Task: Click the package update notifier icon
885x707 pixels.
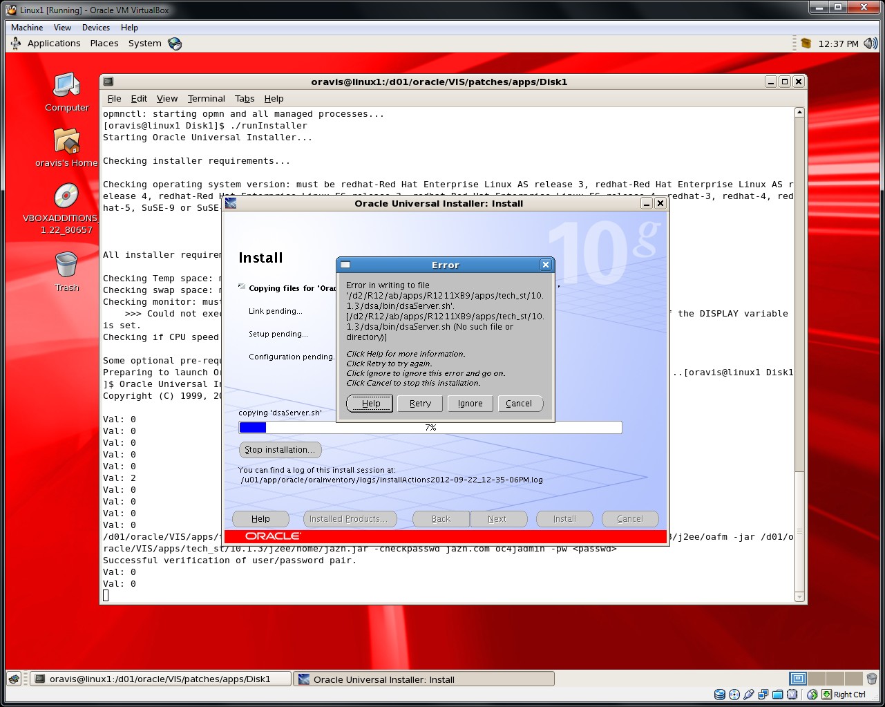Action: (806, 44)
